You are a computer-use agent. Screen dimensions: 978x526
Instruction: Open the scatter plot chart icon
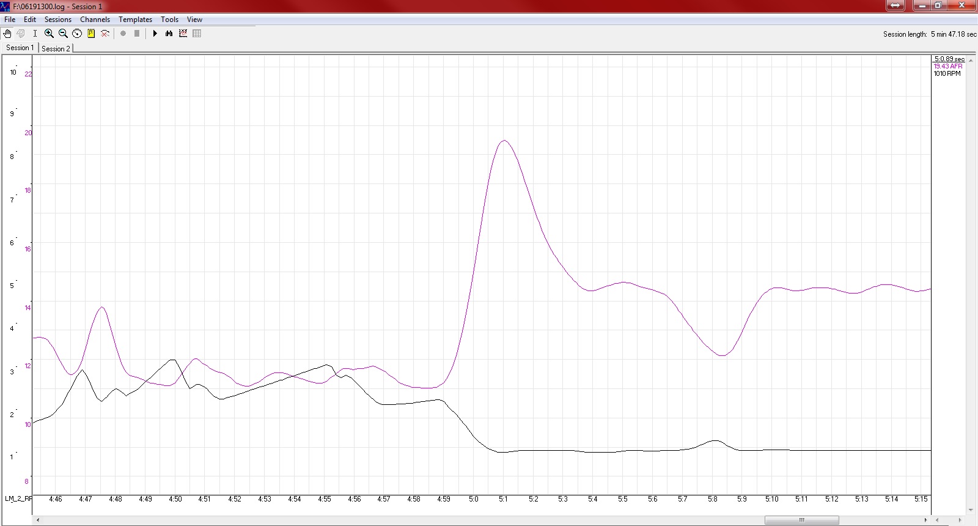[183, 34]
